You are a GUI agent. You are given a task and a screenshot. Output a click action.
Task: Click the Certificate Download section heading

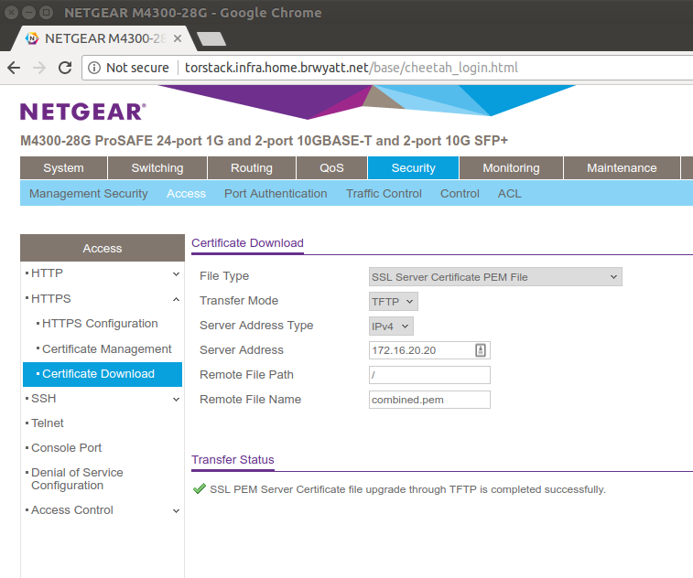[247, 243]
